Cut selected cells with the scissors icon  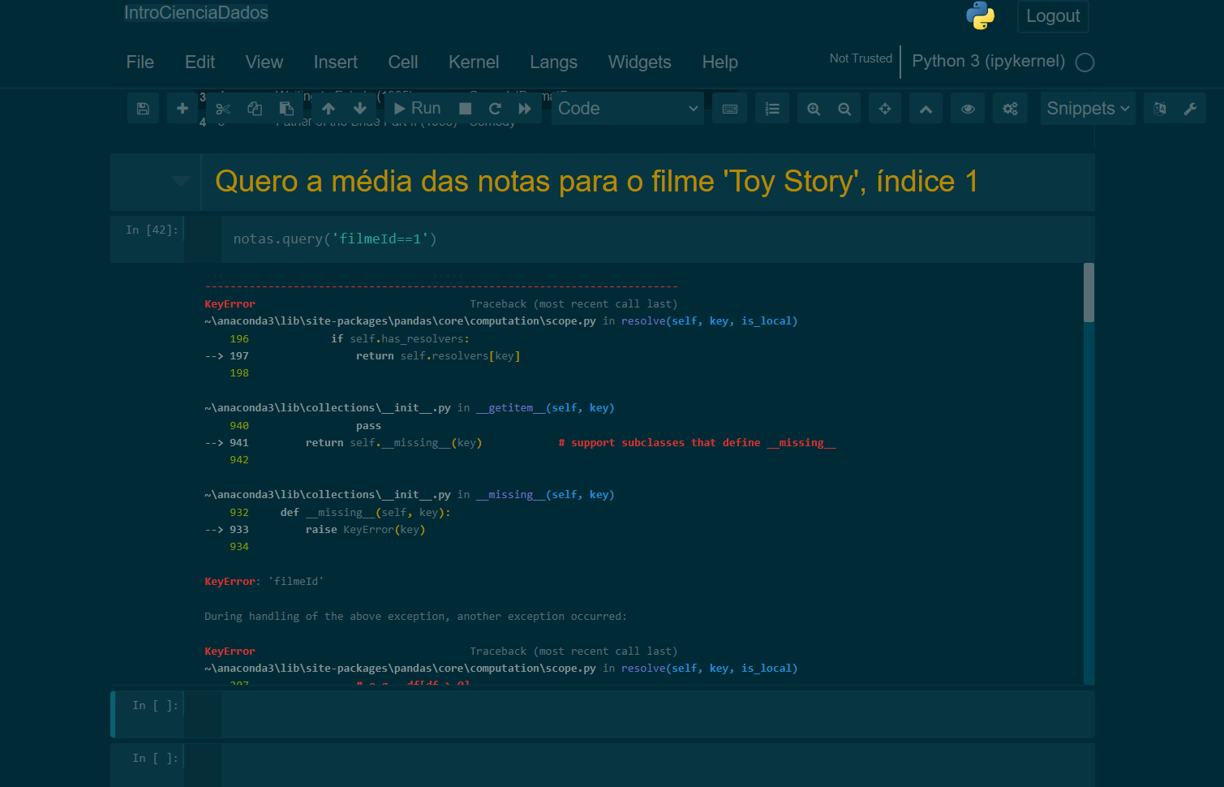click(x=223, y=109)
